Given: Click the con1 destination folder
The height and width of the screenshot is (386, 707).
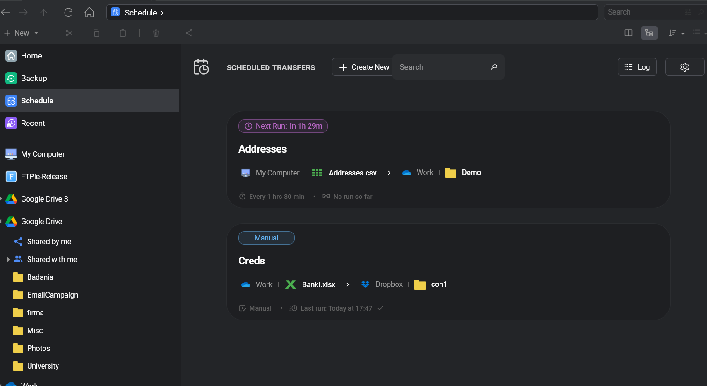Looking at the screenshot, I should [x=439, y=284].
